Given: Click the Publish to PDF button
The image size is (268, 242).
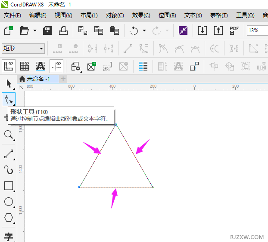Looking at the screenshot, I should 234,31.
